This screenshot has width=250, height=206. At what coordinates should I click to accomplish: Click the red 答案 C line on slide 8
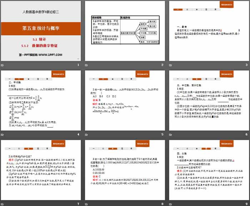pos(97,176)
